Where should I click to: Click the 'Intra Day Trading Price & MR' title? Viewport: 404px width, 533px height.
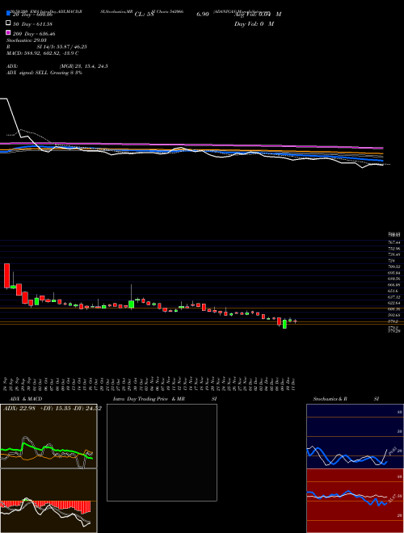[149, 399]
